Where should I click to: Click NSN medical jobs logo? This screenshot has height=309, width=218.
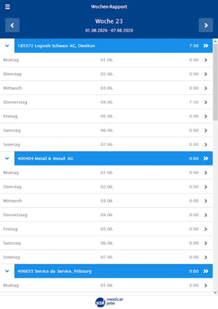pos(109,302)
